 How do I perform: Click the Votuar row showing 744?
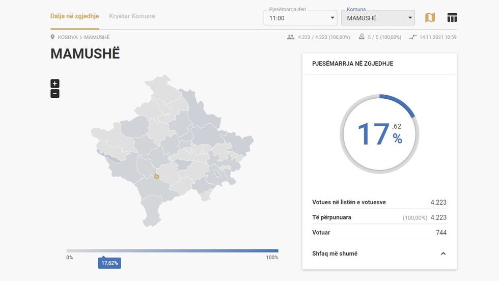379,233
